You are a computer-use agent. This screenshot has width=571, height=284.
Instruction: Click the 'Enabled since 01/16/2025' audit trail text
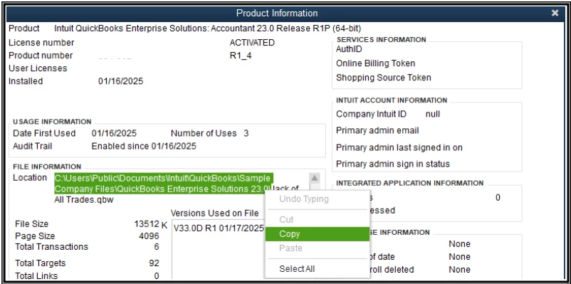pyautogui.click(x=144, y=147)
